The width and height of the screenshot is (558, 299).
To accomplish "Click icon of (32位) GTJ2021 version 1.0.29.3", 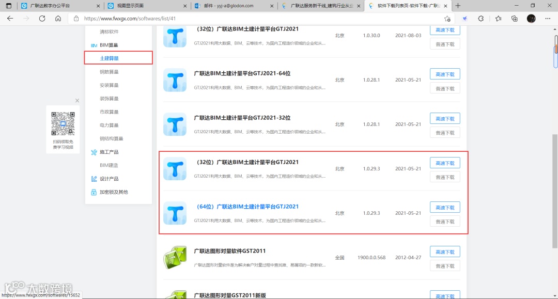I will 175,169.
